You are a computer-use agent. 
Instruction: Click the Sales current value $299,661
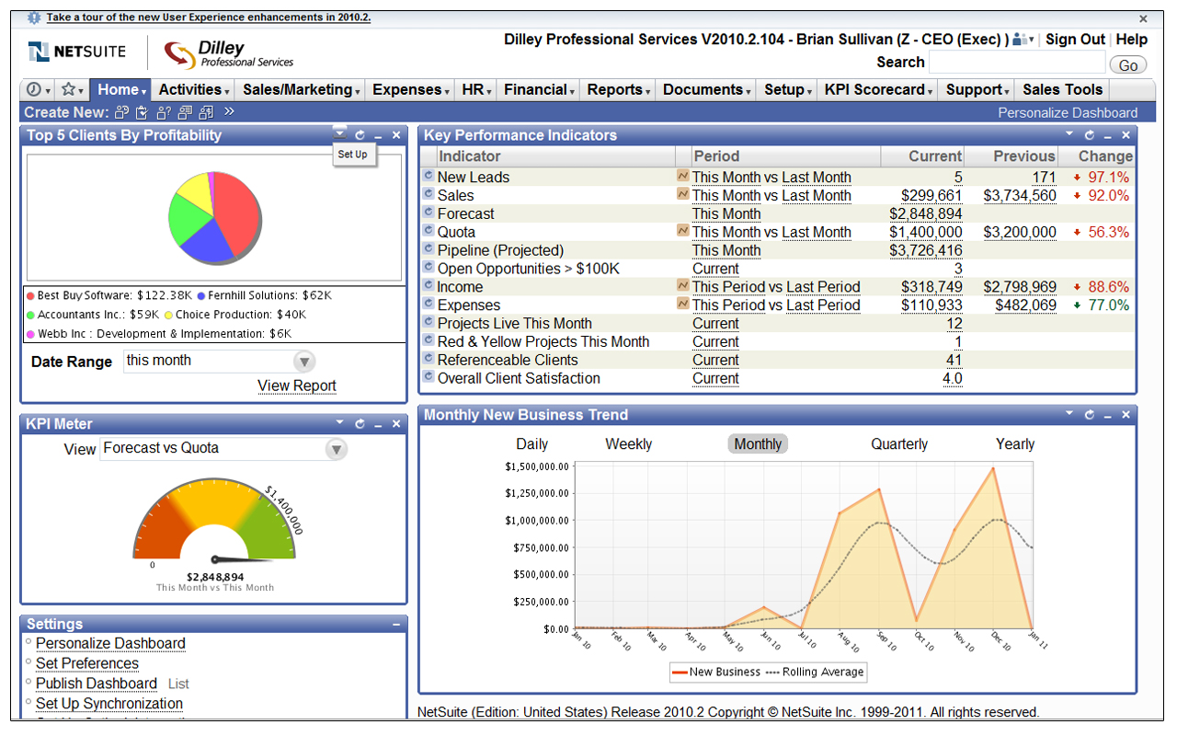point(931,195)
